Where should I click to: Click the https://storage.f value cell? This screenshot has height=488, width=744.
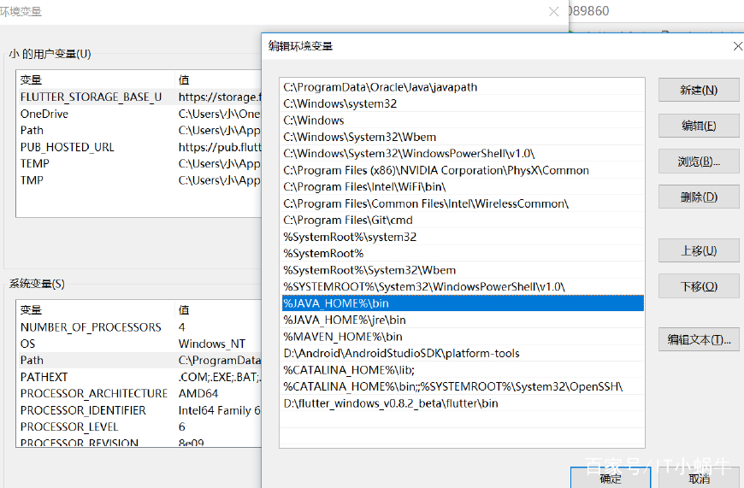[220, 97]
